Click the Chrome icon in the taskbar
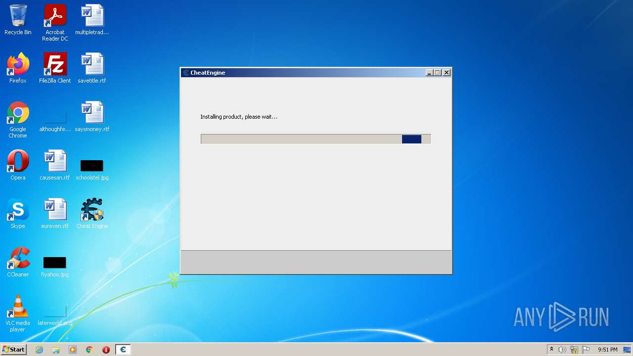Screen dimensions: 633x356 [90, 350]
